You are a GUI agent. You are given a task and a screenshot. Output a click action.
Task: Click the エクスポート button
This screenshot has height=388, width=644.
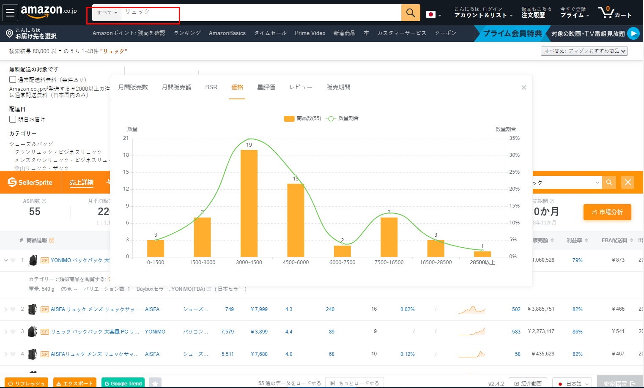(x=74, y=383)
